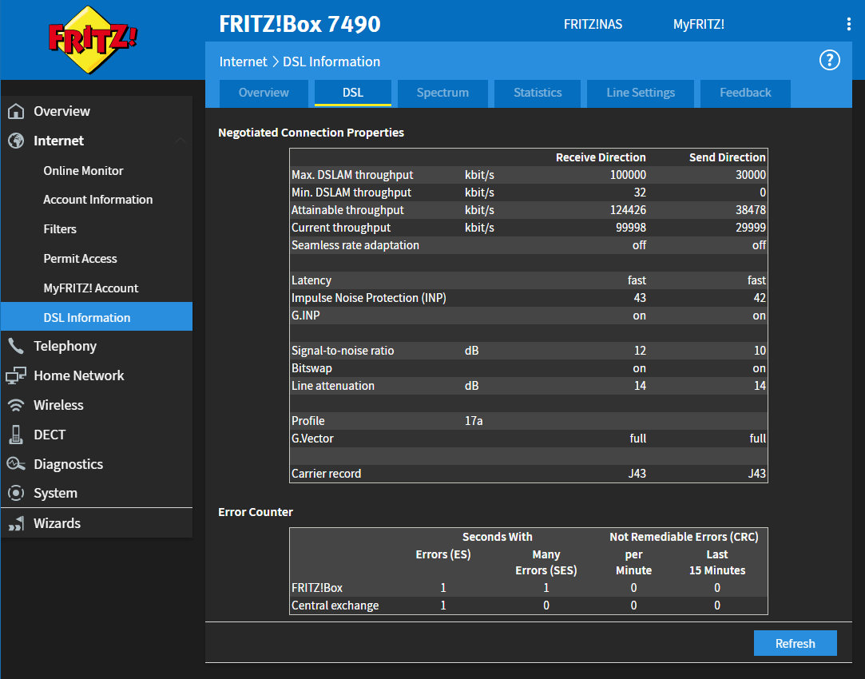This screenshot has height=679, width=865.
Task: Expand Telephony in sidebar
Action: coord(65,346)
